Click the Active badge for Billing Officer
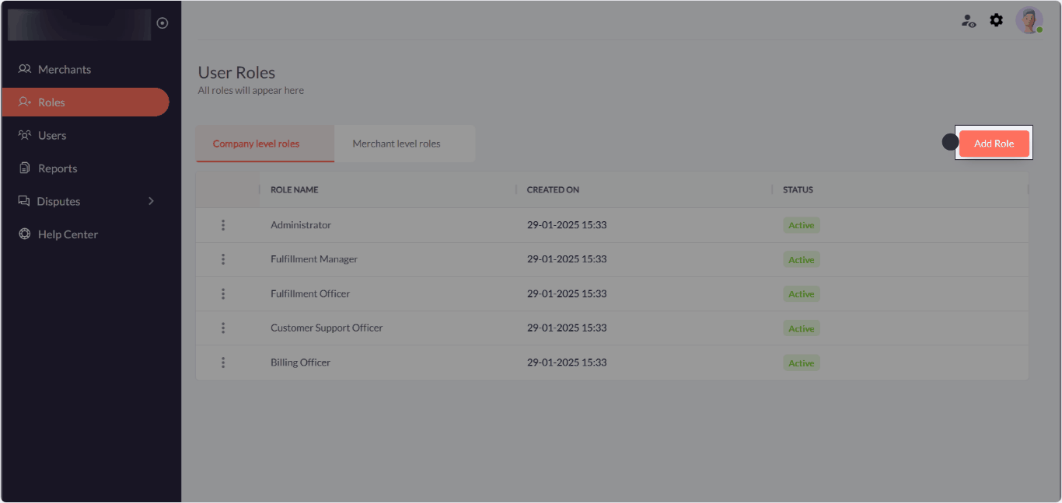 [801, 363]
